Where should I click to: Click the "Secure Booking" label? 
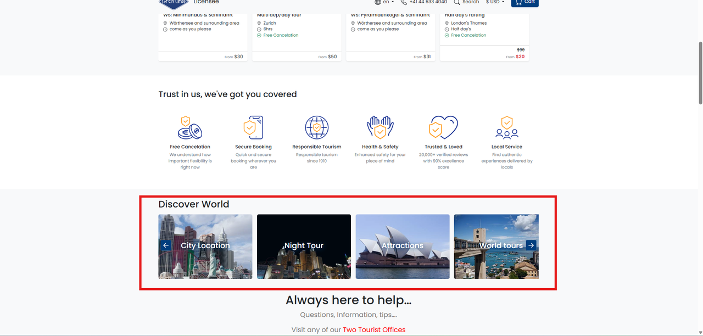[253, 147]
